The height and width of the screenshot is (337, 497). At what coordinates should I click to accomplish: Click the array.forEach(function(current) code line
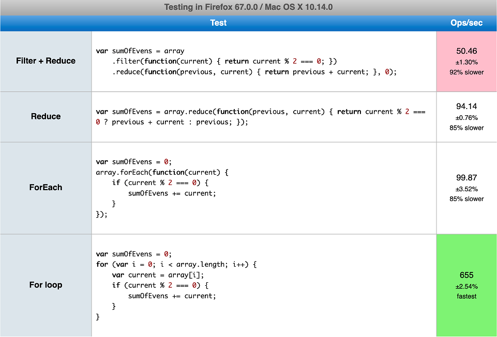[x=162, y=172]
